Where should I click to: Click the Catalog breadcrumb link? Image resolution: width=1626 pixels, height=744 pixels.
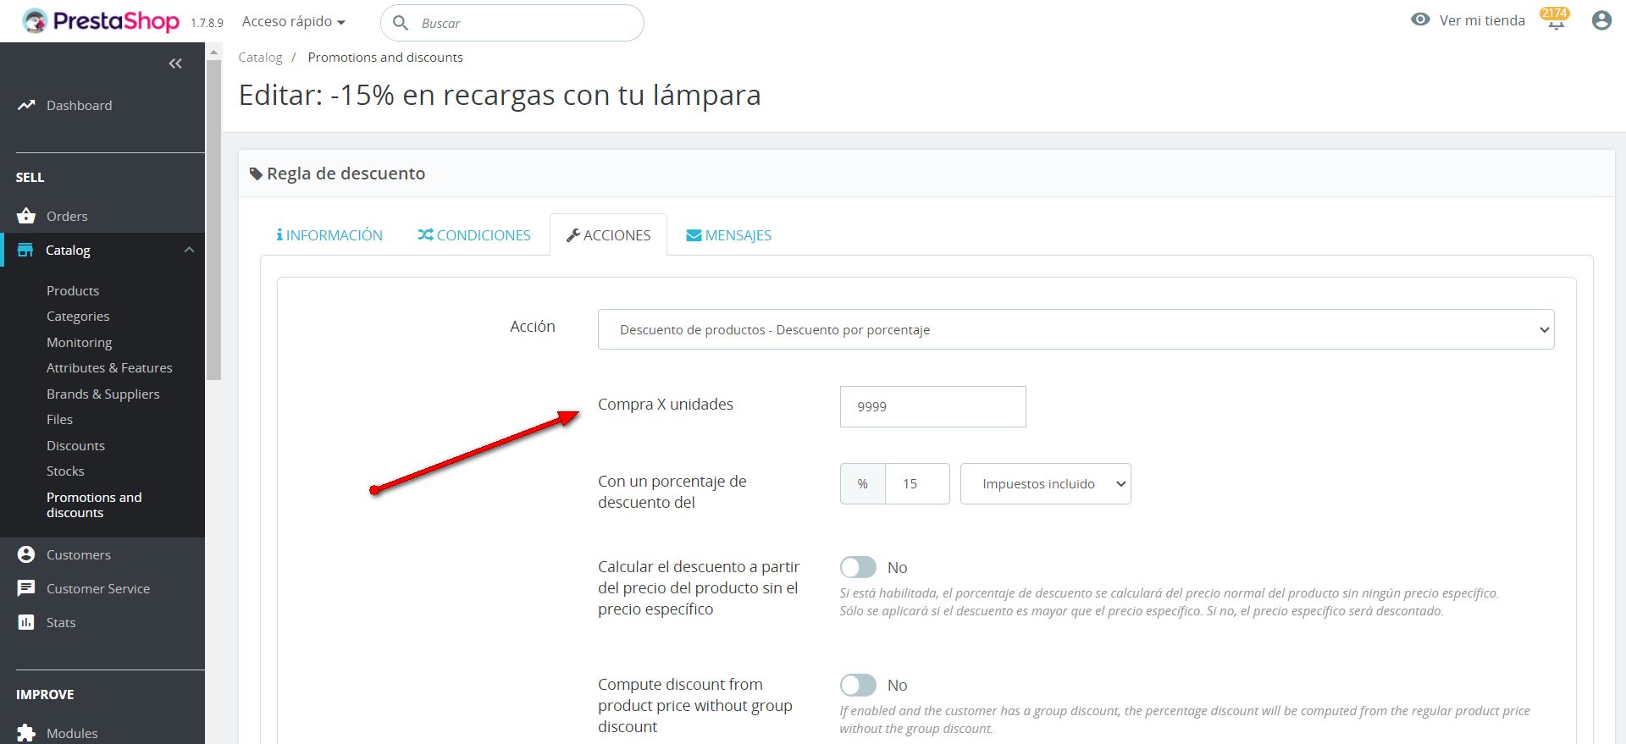260,57
